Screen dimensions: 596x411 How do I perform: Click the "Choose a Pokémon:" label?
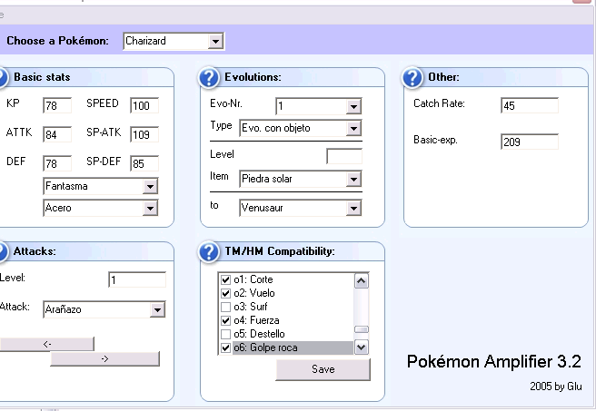(58, 41)
